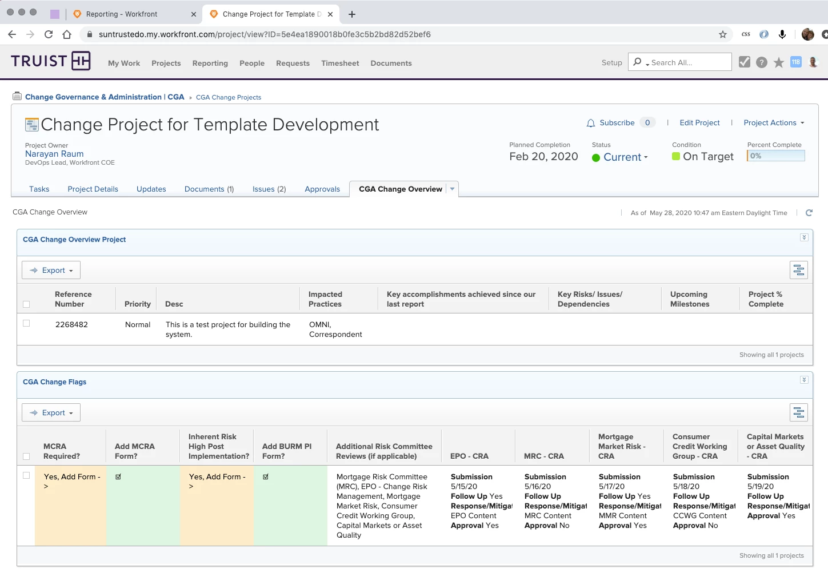Open a new browser tab
Viewport: 828px width, 572px height.
(352, 14)
